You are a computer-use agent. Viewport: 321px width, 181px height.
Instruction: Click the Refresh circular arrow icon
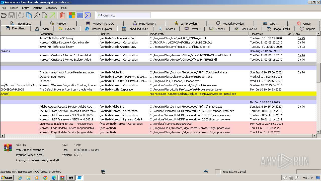pos(21,15)
